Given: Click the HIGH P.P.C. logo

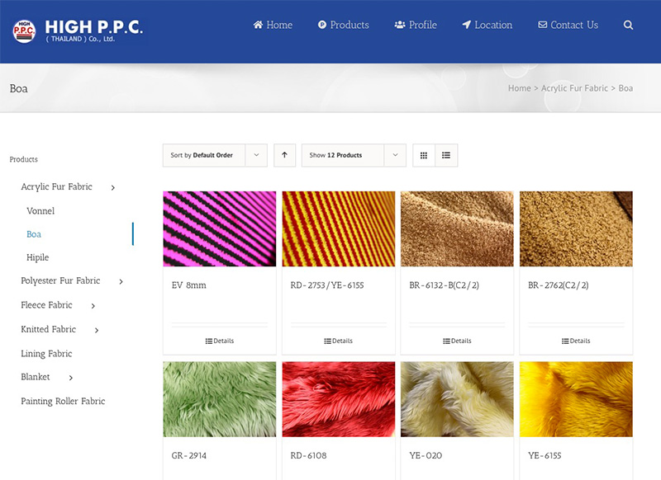Looking at the screenshot, I should tap(78, 30).
